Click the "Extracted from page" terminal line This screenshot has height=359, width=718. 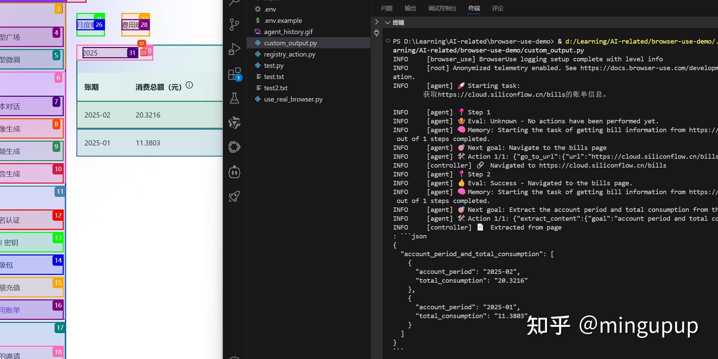[526, 228]
